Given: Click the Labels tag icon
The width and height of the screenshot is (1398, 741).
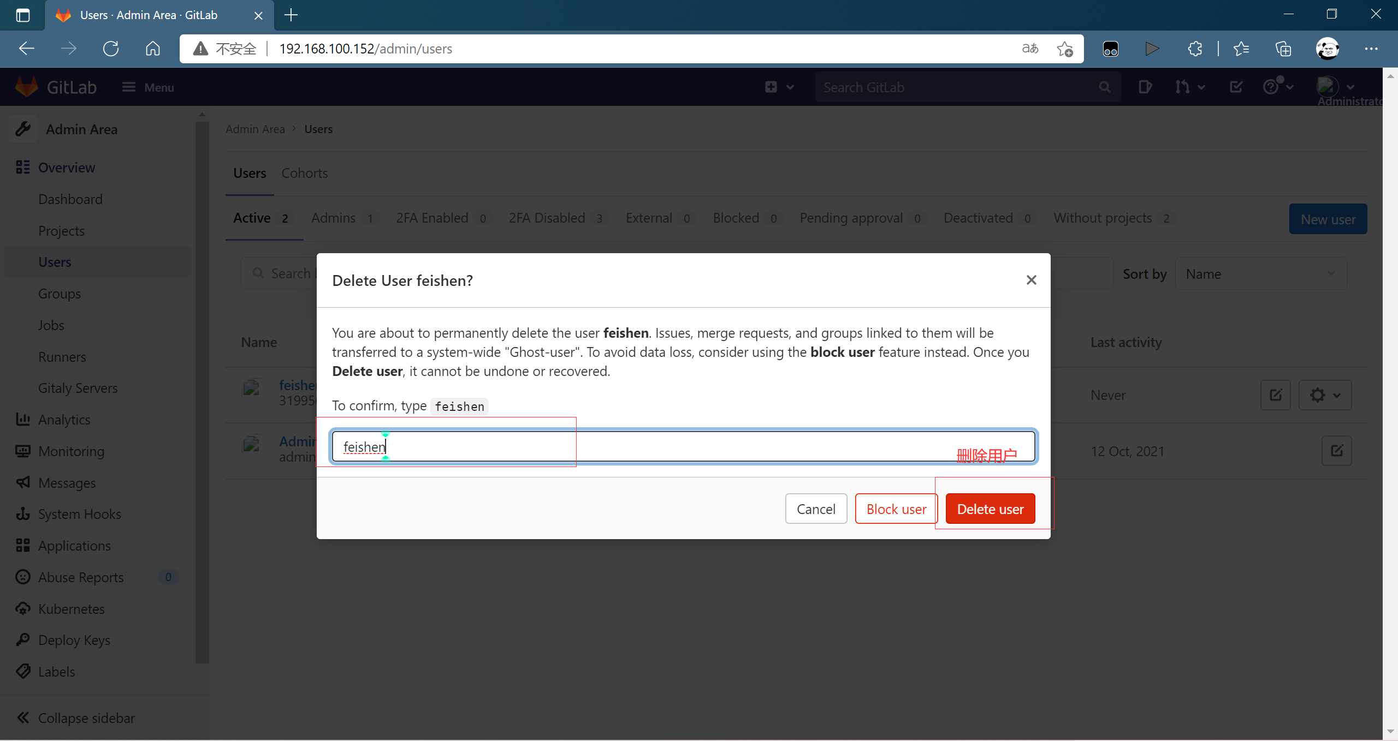Looking at the screenshot, I should pos(23,671).
